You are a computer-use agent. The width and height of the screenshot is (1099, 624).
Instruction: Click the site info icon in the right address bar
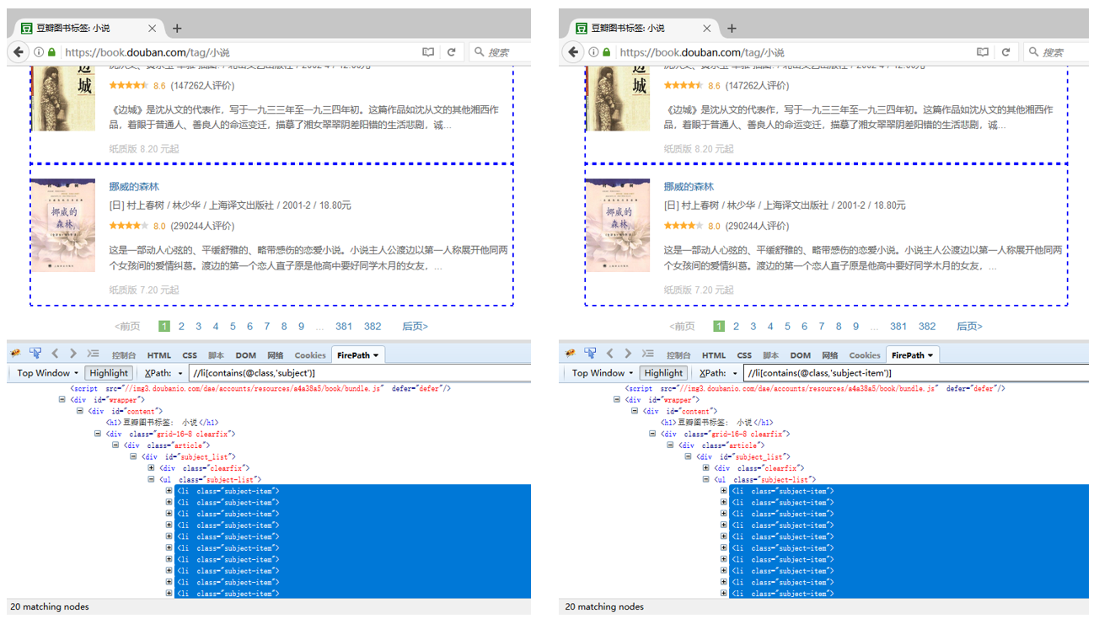(x=593, y=52)
